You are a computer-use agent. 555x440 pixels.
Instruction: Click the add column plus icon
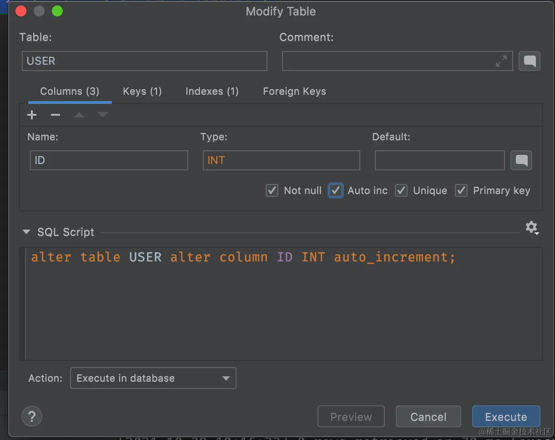pyautogui.click(x=32, y=115)
